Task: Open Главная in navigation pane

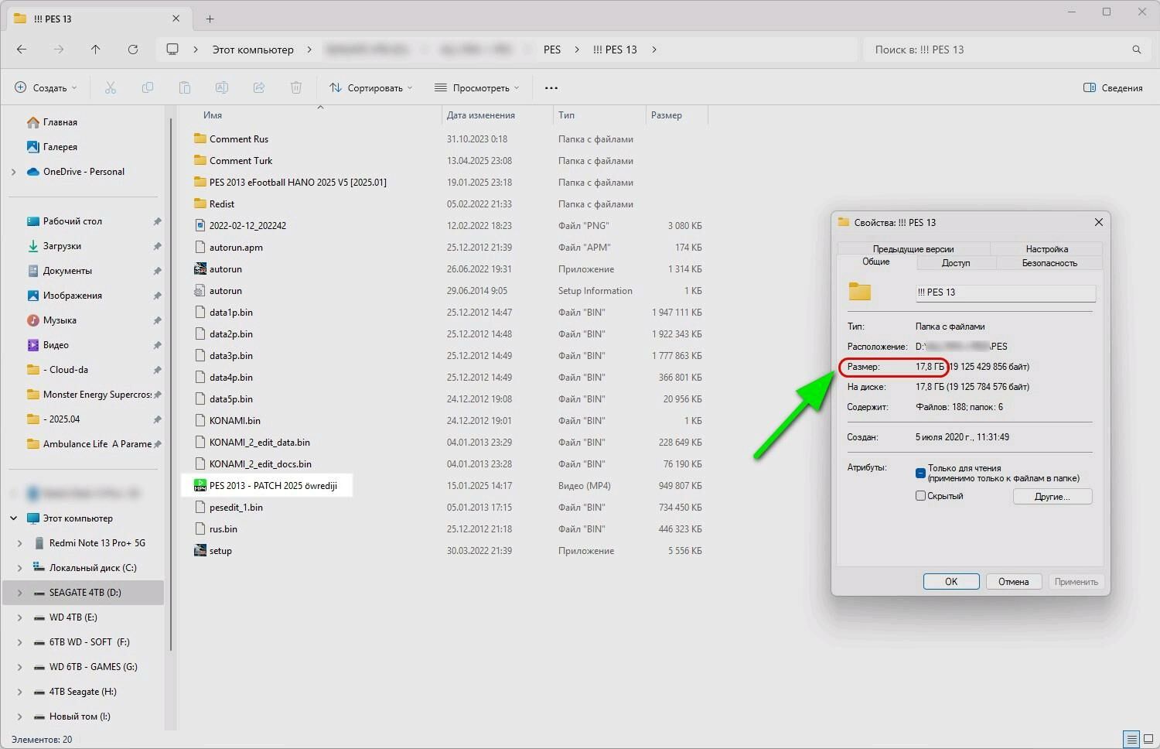Action: point(60,122)
